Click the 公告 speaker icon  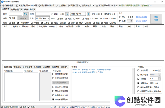(112, 5)
